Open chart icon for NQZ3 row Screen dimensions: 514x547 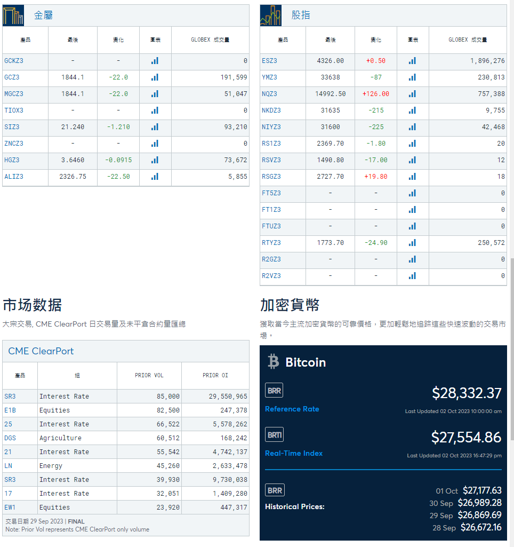click(x=412, y=94)
